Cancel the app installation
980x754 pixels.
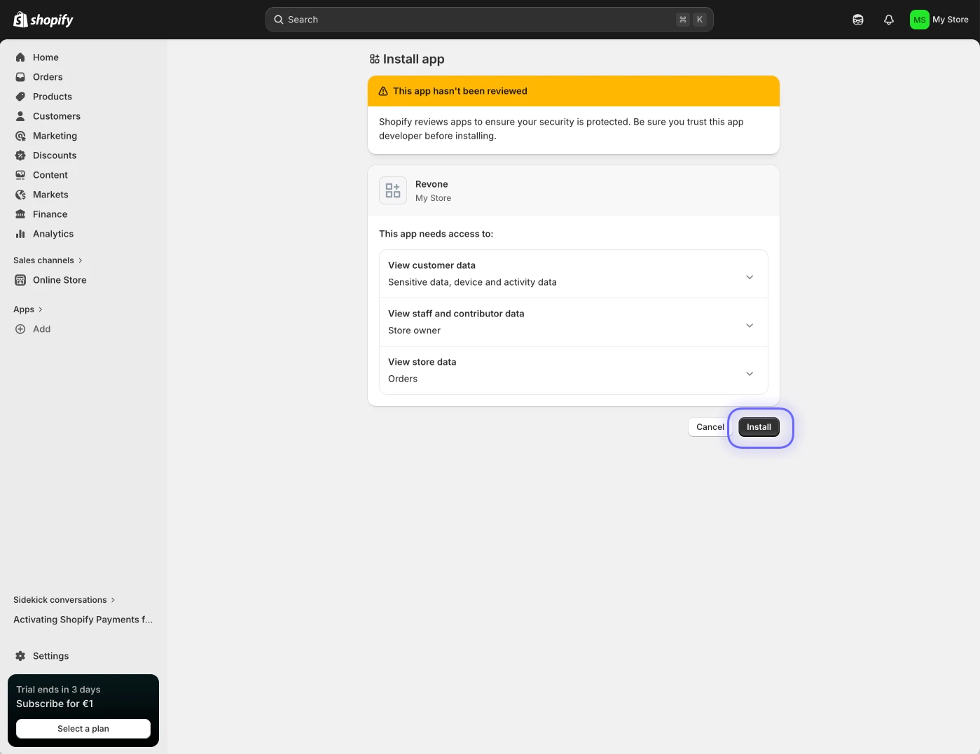point(710,427)
